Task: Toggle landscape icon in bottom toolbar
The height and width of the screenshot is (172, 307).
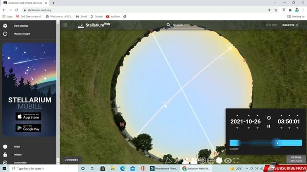Action: [194, 161]
